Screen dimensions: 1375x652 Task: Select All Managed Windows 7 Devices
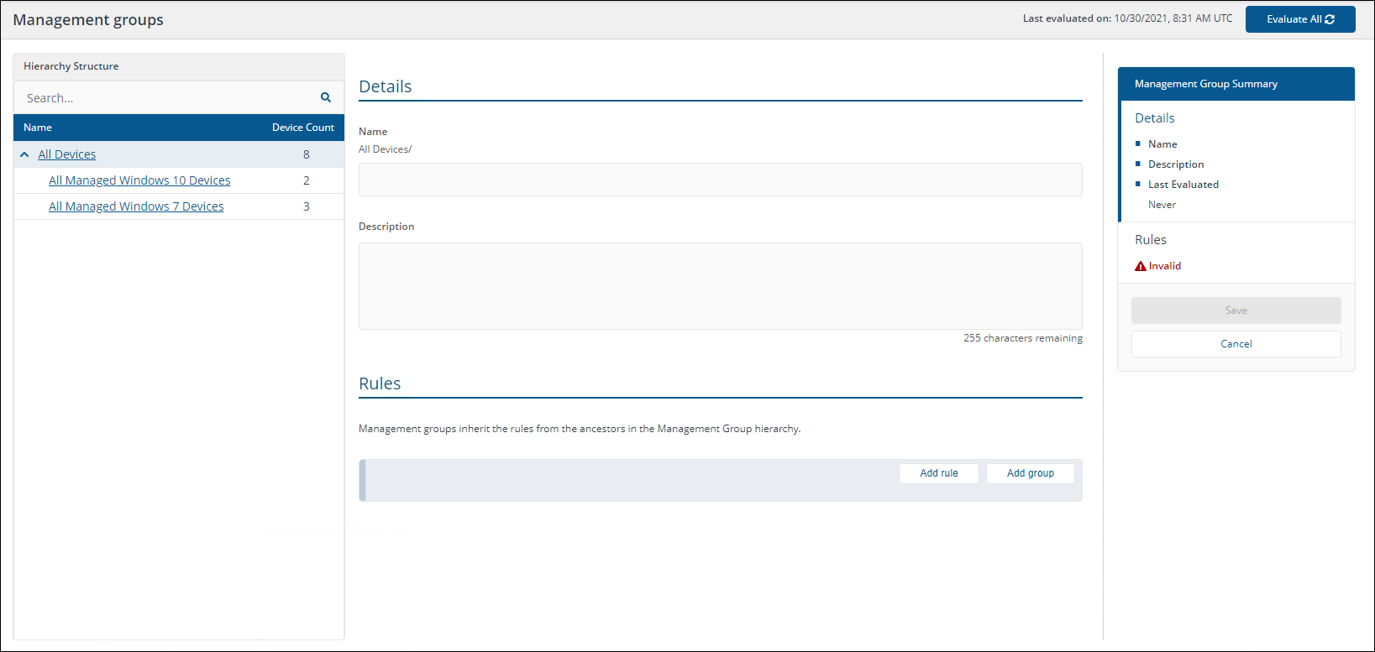coord(136,206)
